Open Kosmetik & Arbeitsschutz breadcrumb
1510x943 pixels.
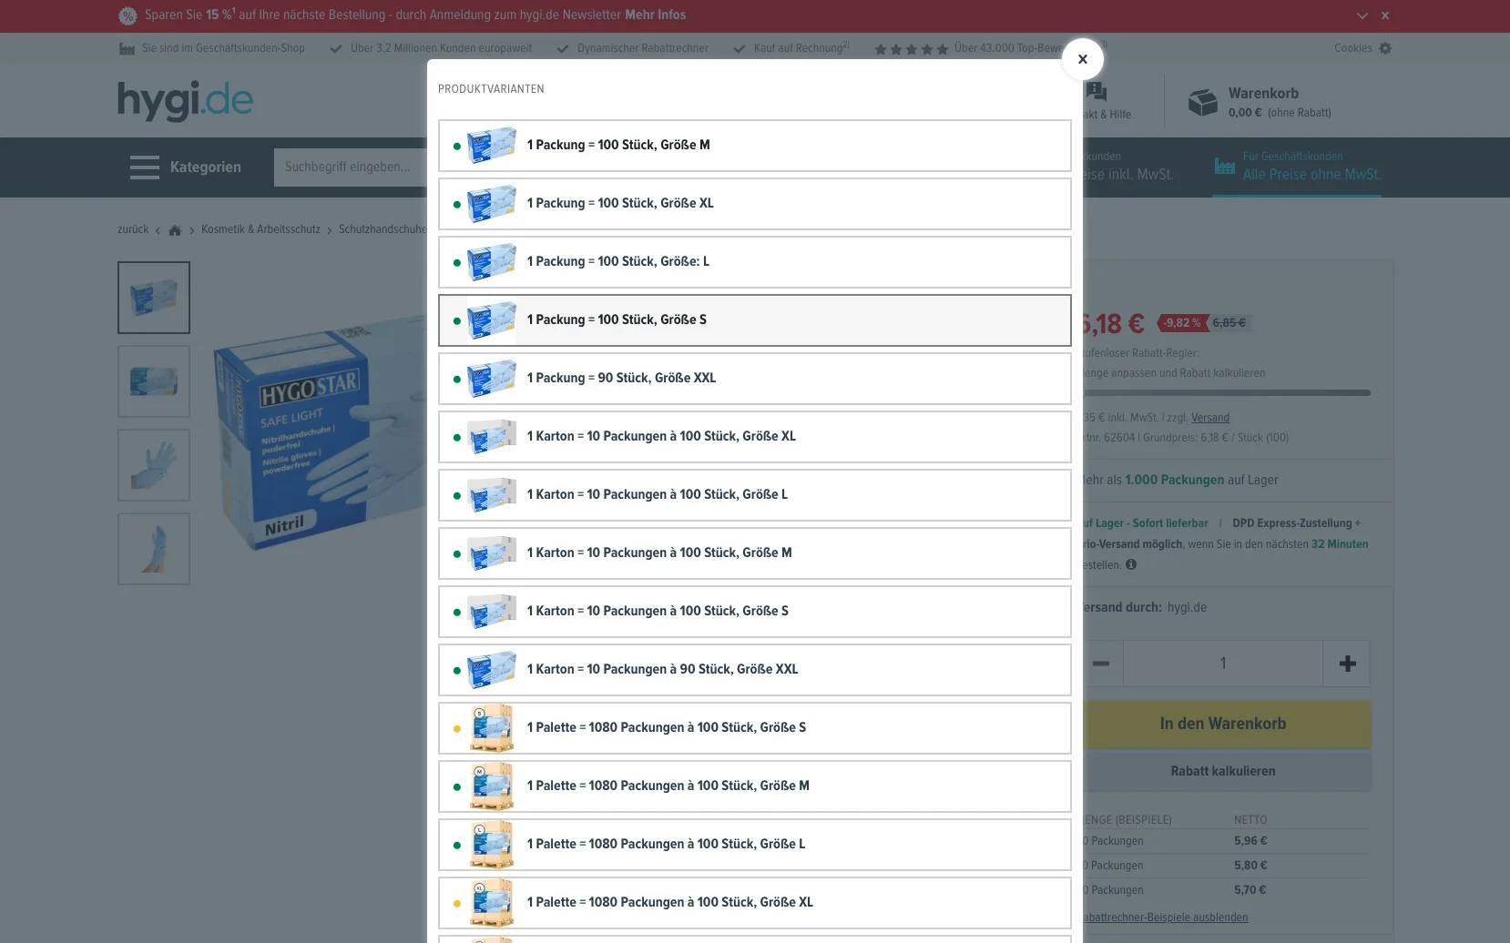pos(260,229)
